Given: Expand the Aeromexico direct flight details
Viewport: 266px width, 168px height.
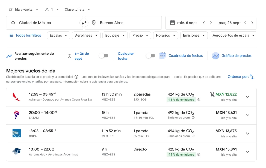Looking at the screenshot, I should (247, 152).
